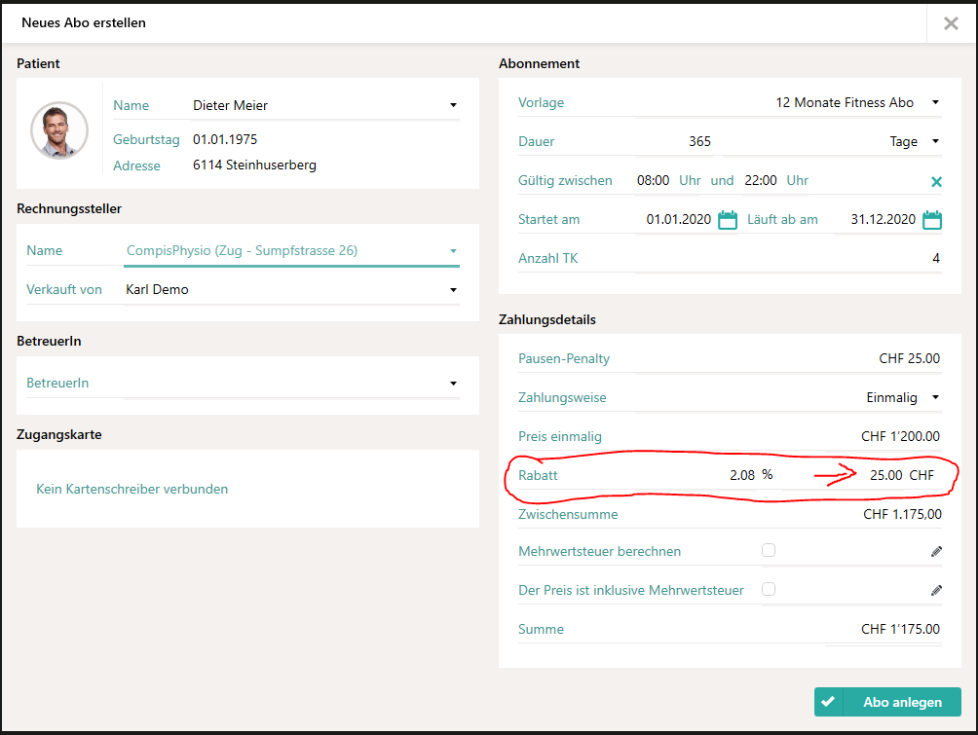Close the Neues Abo erstellen dialog
978x735 pixels.
951,23
